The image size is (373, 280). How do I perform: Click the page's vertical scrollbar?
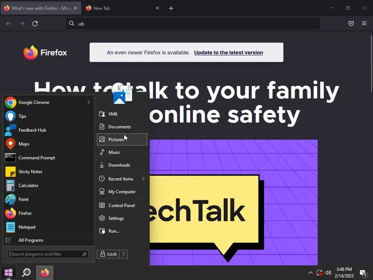tap(371, 64)
